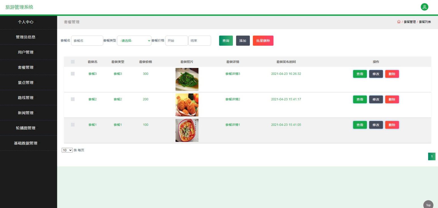
Task: Click the 旅游管理系统 site title
Action: [x=19, y=7]
